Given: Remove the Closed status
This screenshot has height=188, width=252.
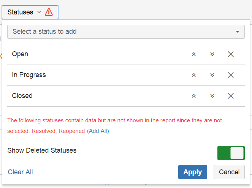Looking at the screenshot, I should point(230,96).
